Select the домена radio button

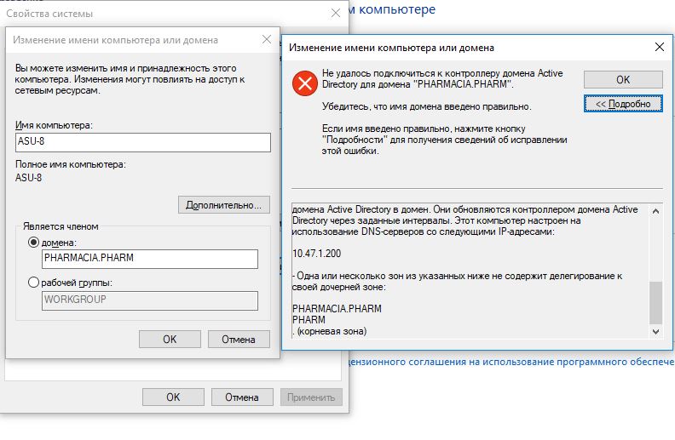[x=33, y=243]
